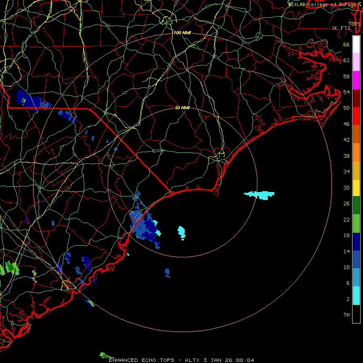Click the "ENHANCED ECHO TOPS" product title
The height and width of the screenshot is (363, 363).
[x=142, y=360]
